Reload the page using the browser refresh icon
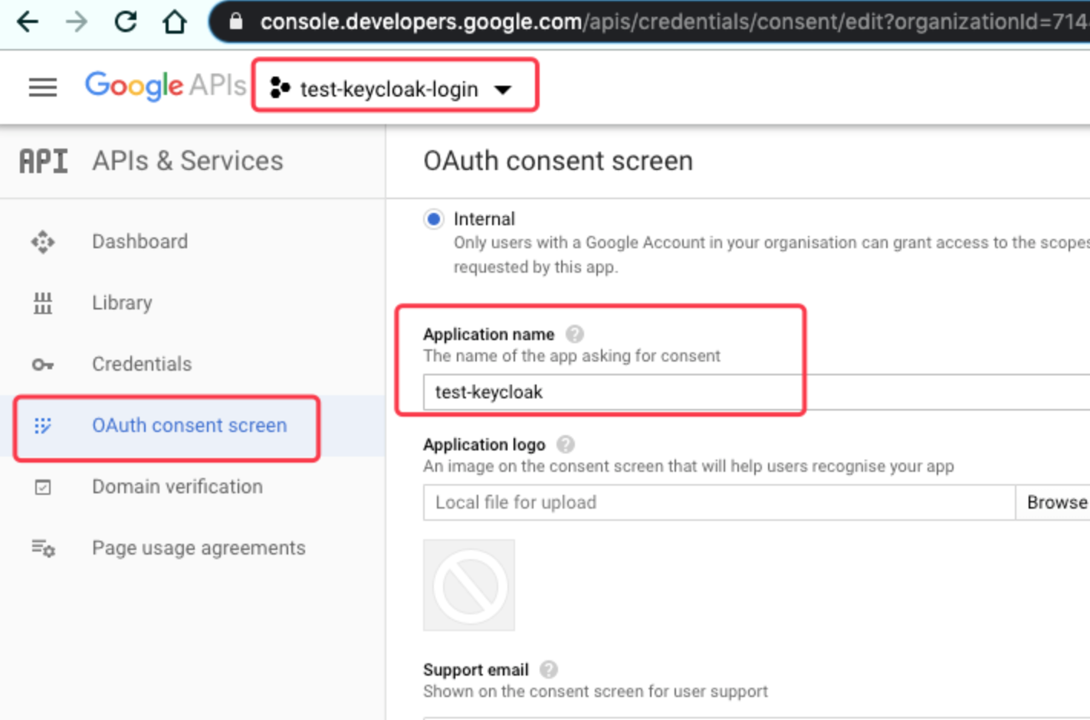Image resolution: width=1090 pixels, height=720 pixels. click(x=125, y=21)
